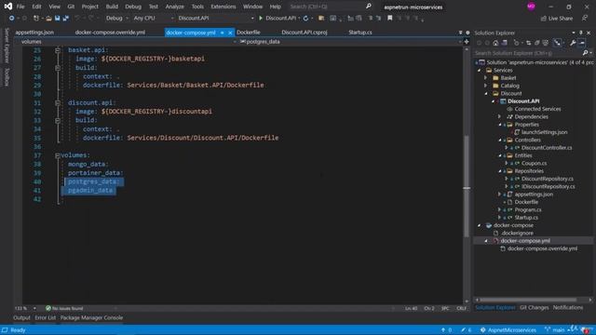Image resolution: width=596 pixels, height=335 pixels.
Task: Expand the Dependencies node
Action: pyautogui.click(x=499, y=116)
